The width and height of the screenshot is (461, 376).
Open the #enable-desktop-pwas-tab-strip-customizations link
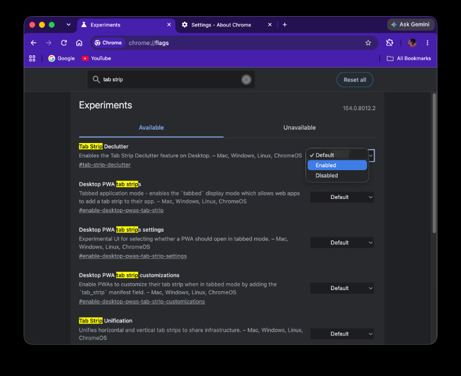[142, 302]
